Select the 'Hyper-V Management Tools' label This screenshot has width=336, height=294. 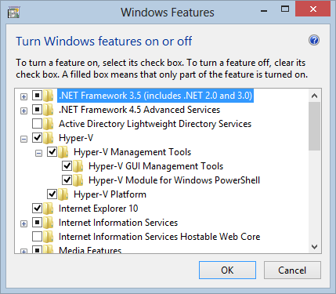[x=132, y=152]
